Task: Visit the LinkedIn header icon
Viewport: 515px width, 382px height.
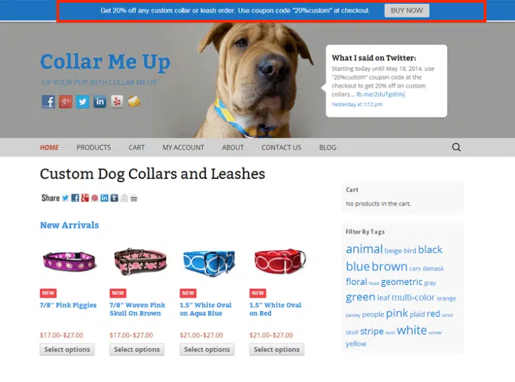Action: click(x=100, y=102)
